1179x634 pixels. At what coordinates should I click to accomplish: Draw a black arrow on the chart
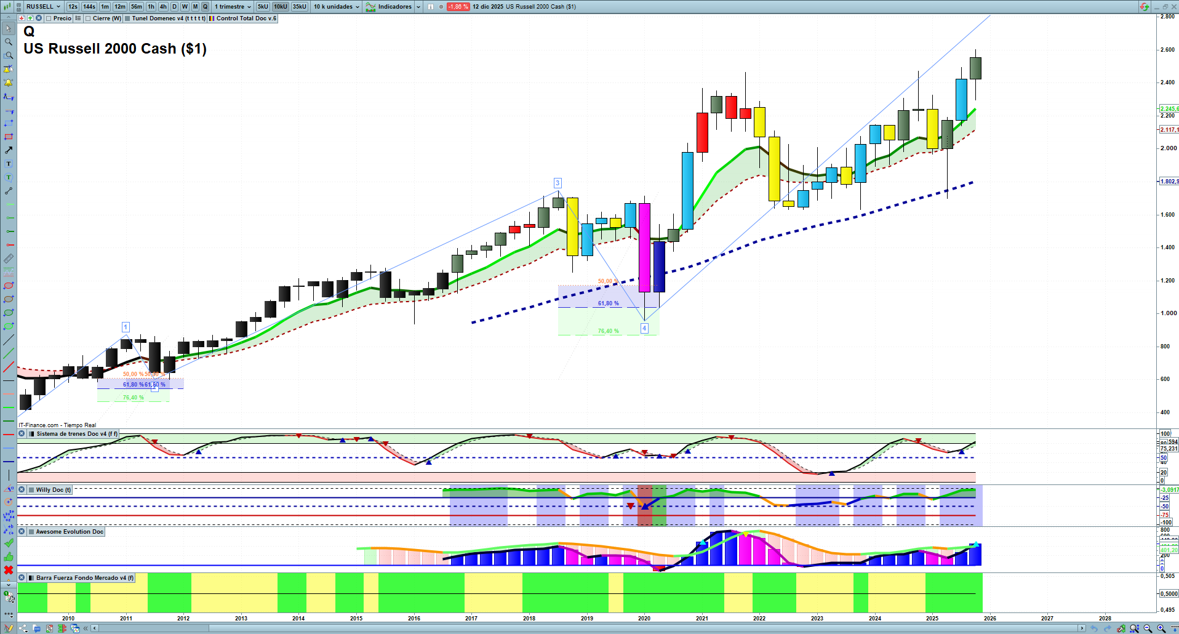9,150
